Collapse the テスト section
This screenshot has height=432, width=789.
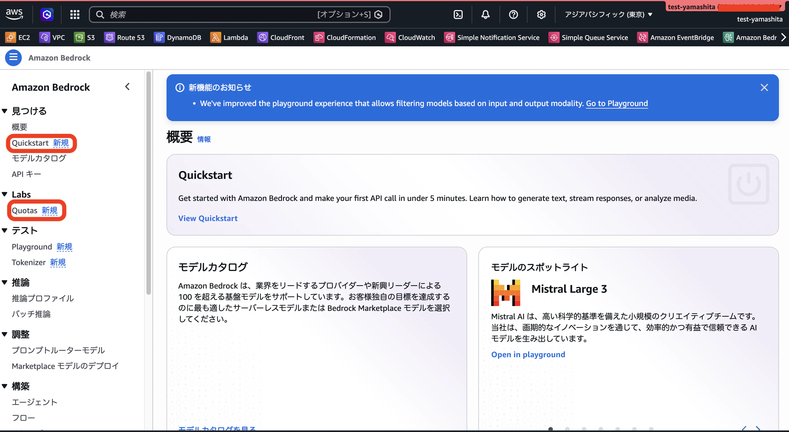coord(4,231)
